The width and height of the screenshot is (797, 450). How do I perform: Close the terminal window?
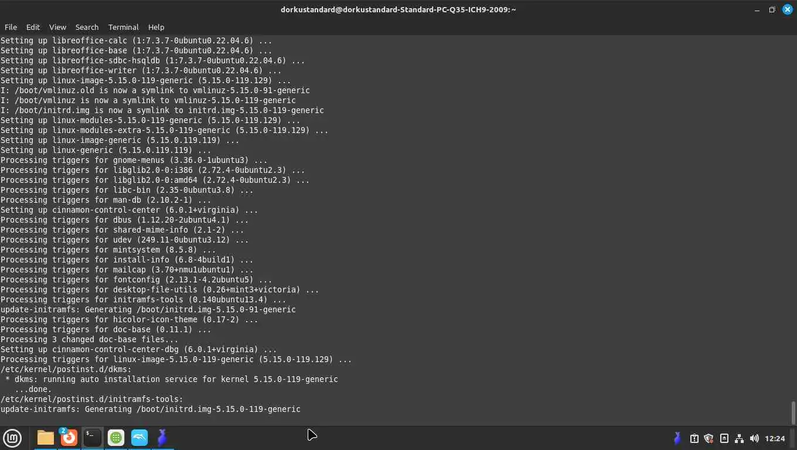(788, 9)
